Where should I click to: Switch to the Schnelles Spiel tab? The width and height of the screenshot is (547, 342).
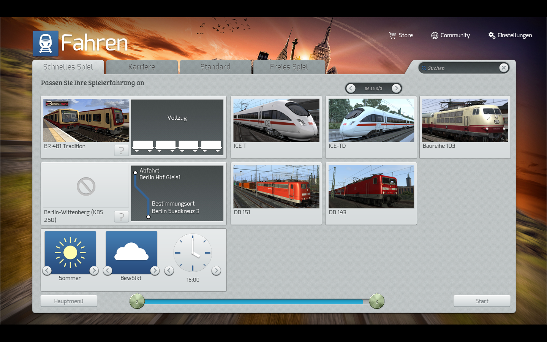tap(68, 67)
